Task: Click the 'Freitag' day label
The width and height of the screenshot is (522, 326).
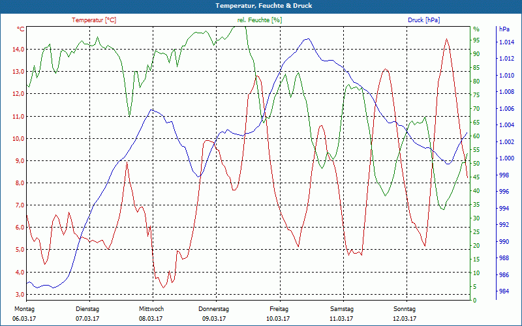Action: click(279, 308)
